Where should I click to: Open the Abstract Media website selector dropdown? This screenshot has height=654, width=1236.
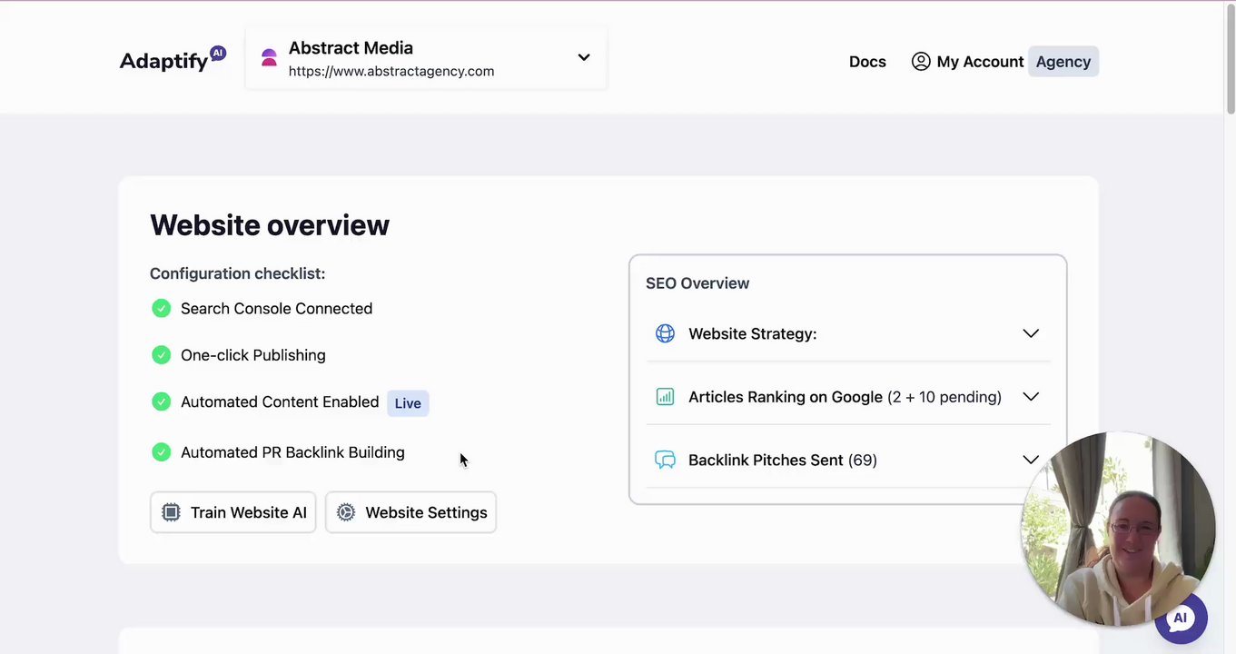(584, 57)
